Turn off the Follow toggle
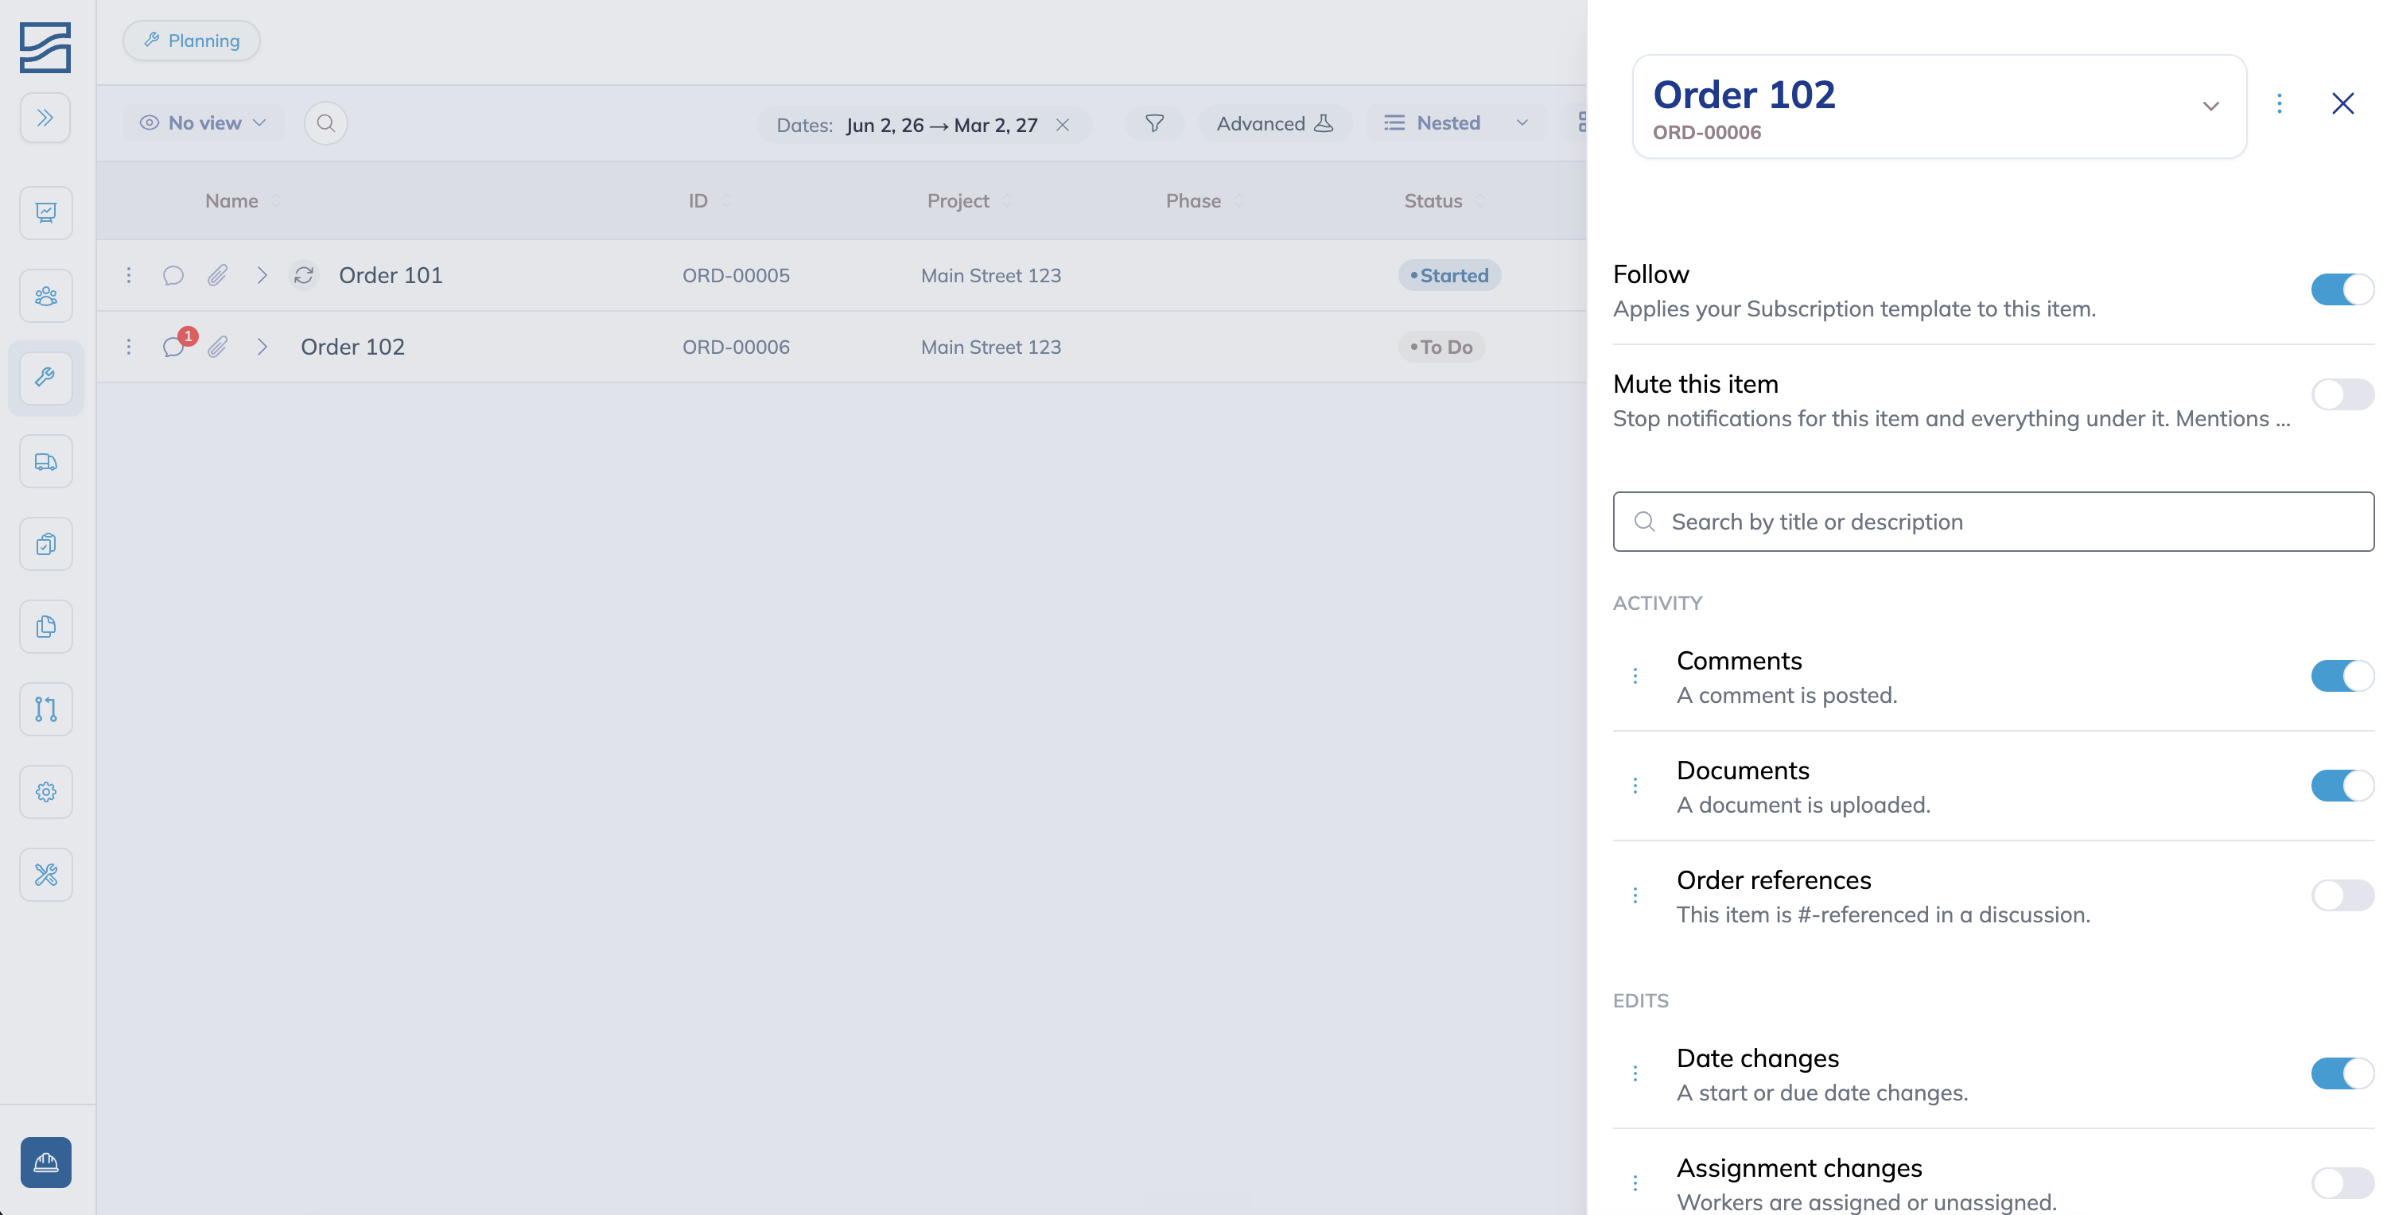Viewport: 2391px width, 1215px height. click(2341, 289)
